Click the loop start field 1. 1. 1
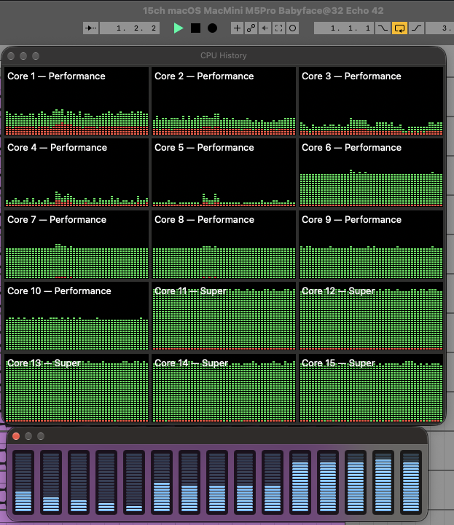 (x=344, y=28)
